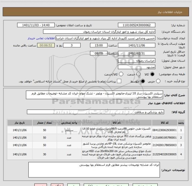
Task: Click need date 1401/11/06 in row 4
Action: click(x=20, y=154)
